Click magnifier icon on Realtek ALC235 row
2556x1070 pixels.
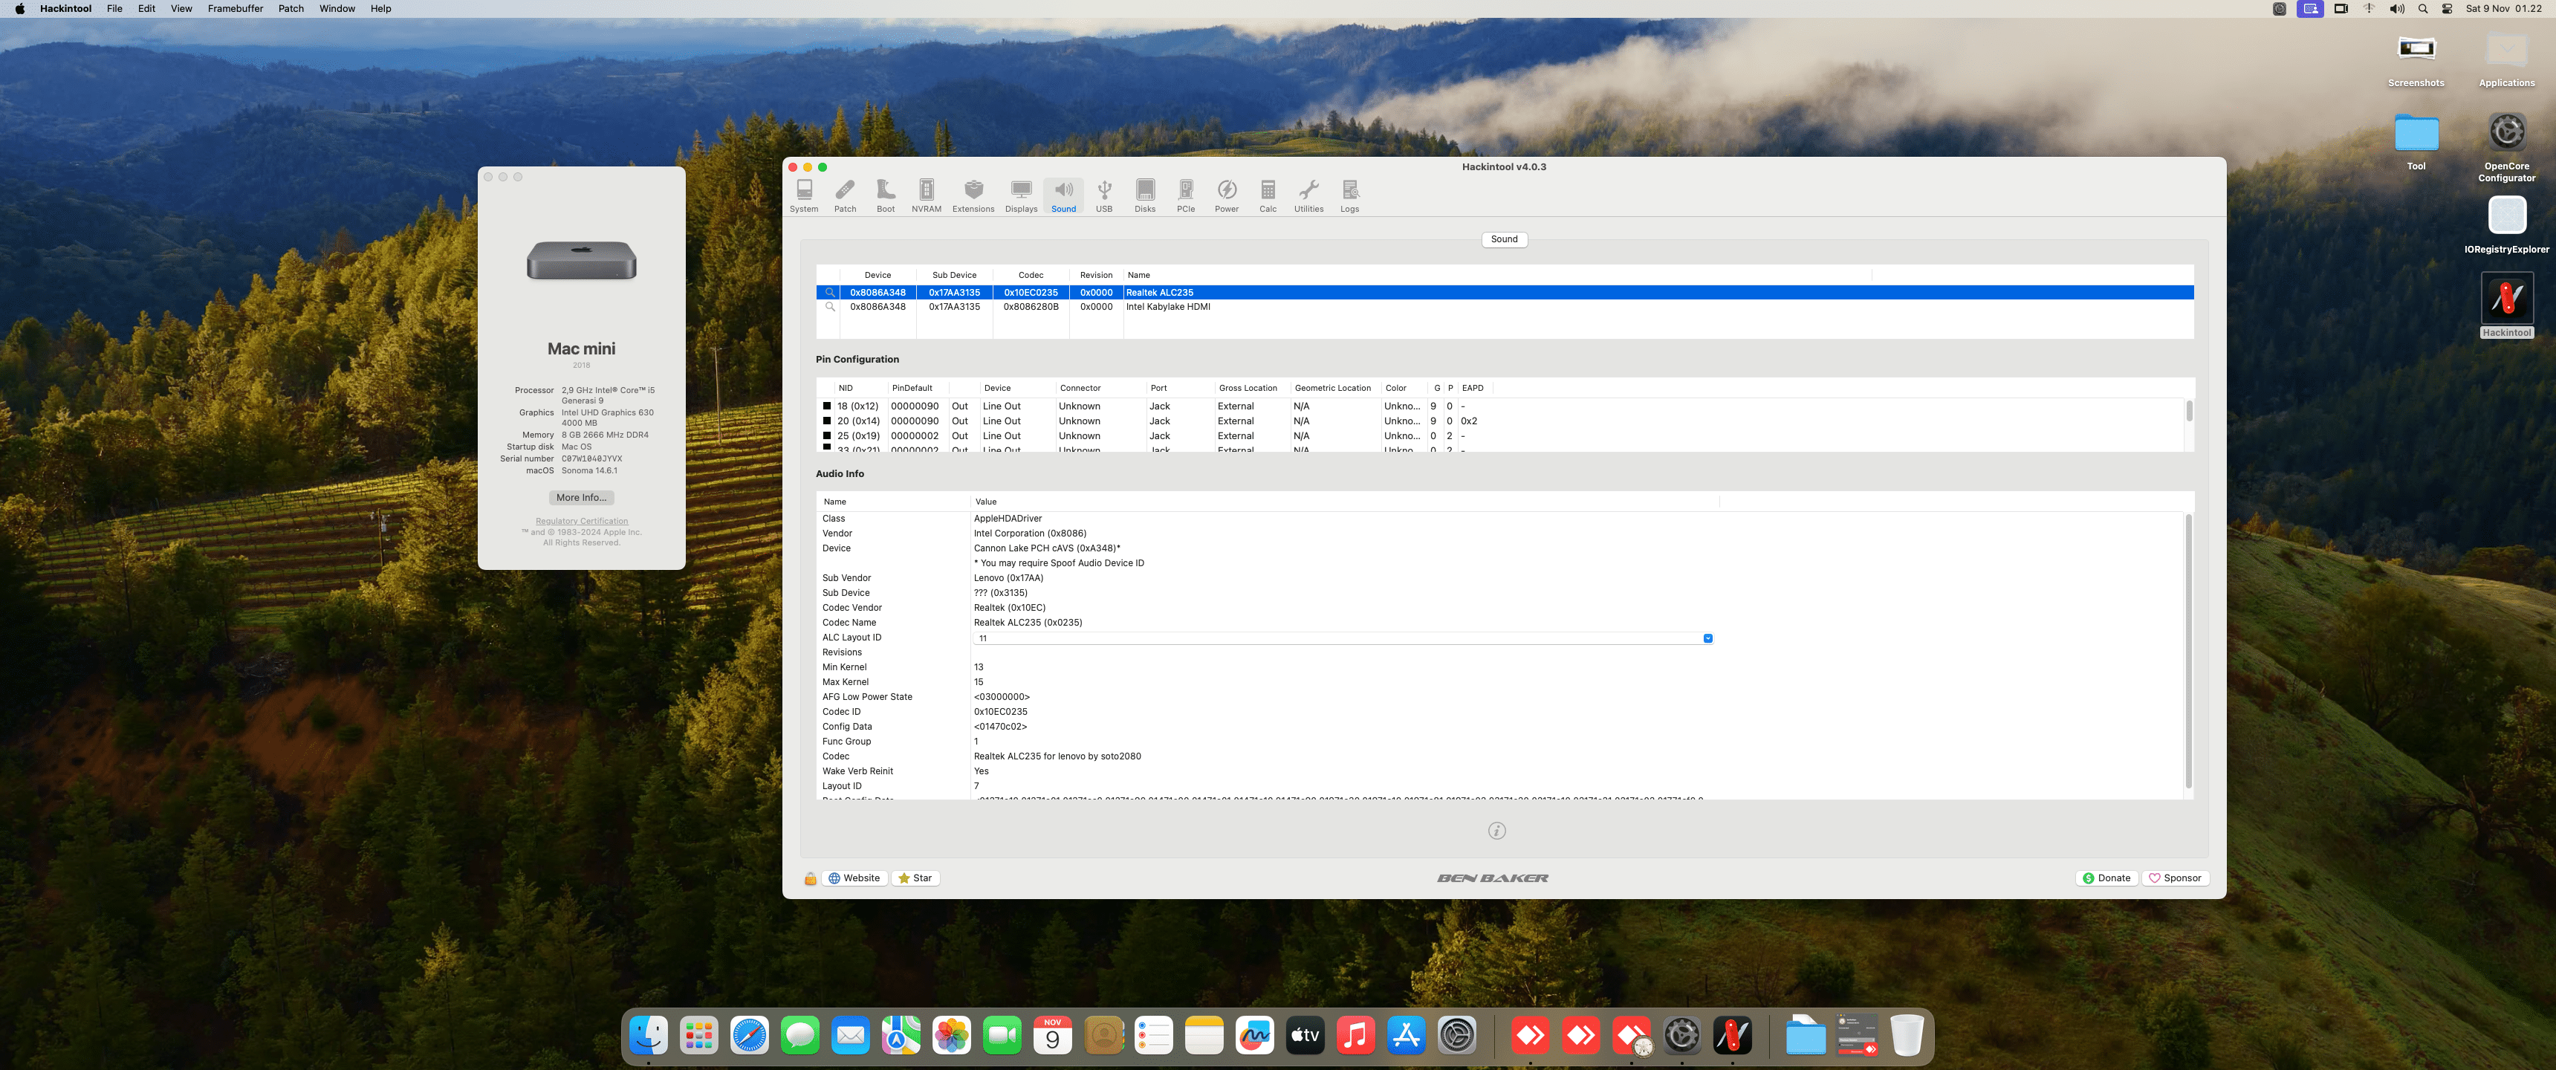click(829, 293)
